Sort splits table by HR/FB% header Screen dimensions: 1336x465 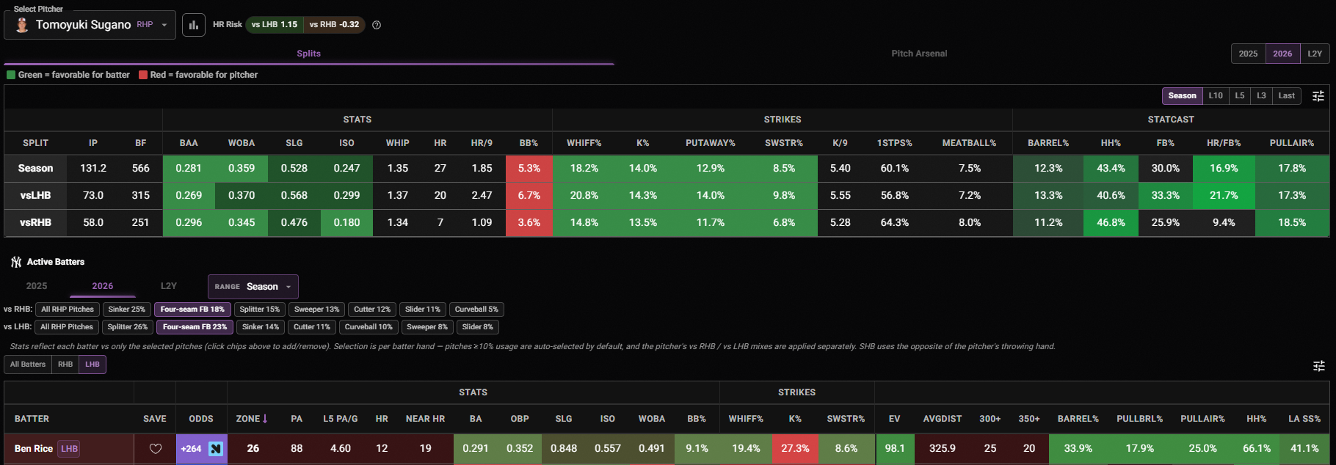1223,143
